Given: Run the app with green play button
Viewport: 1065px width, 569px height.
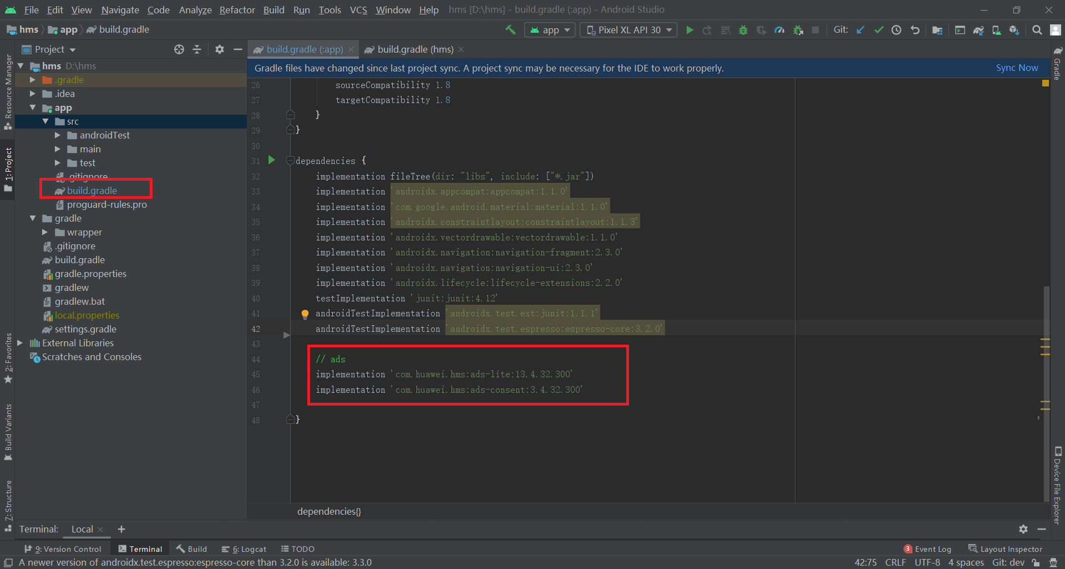Looking at the screenshot, I should [x=689, y=30].
